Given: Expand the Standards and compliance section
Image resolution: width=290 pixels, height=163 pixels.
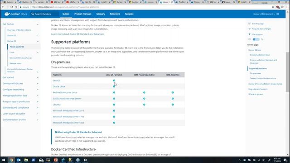Looking at the screenshot, I should tap(38, 108).
